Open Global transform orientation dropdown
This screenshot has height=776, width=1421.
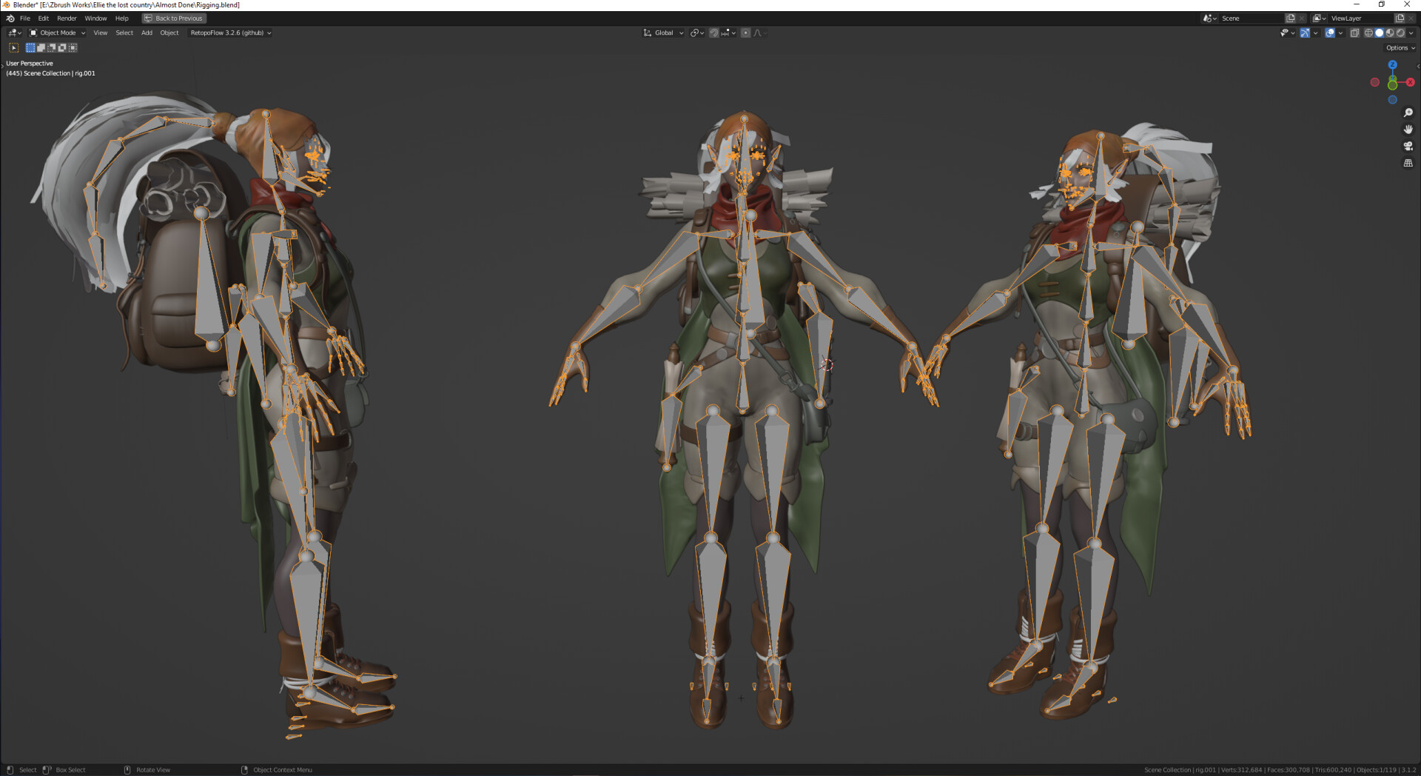tap(663, 33)
